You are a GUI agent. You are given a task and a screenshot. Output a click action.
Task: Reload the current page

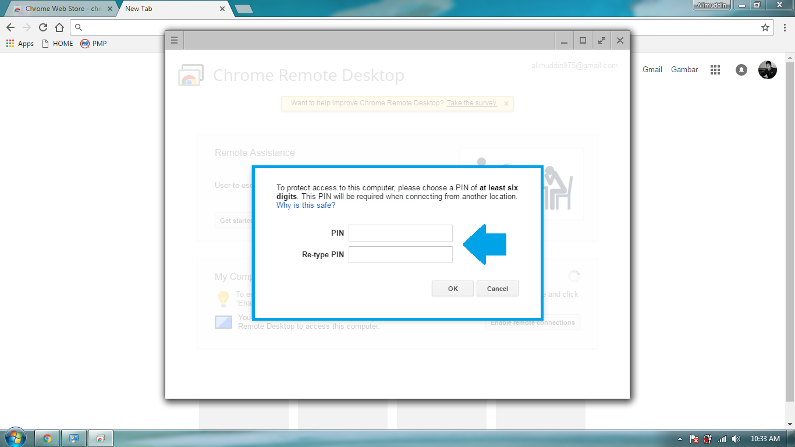point(43,27)
